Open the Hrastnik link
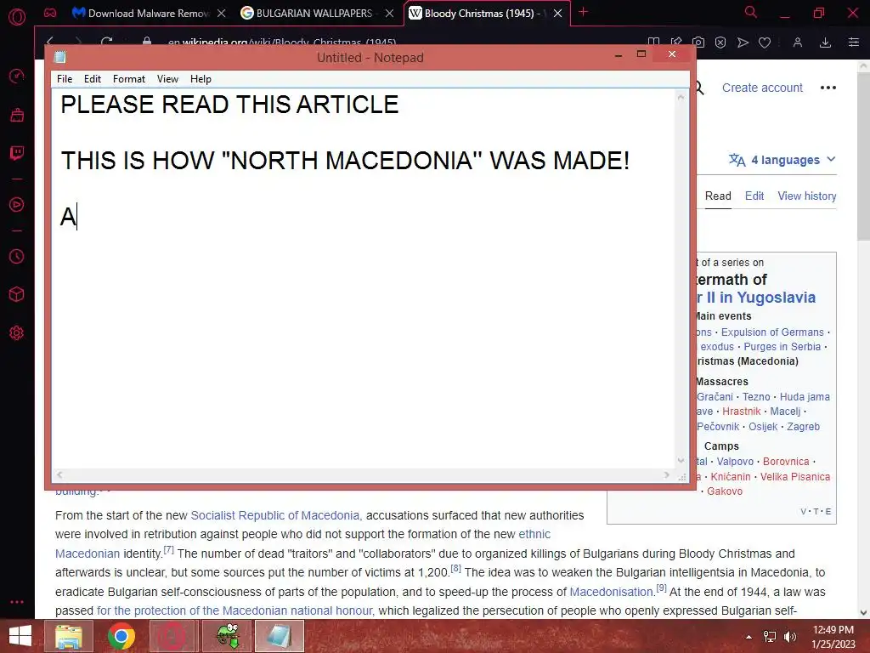The height and width of the screenshot is (653, 870). [741, 412]
